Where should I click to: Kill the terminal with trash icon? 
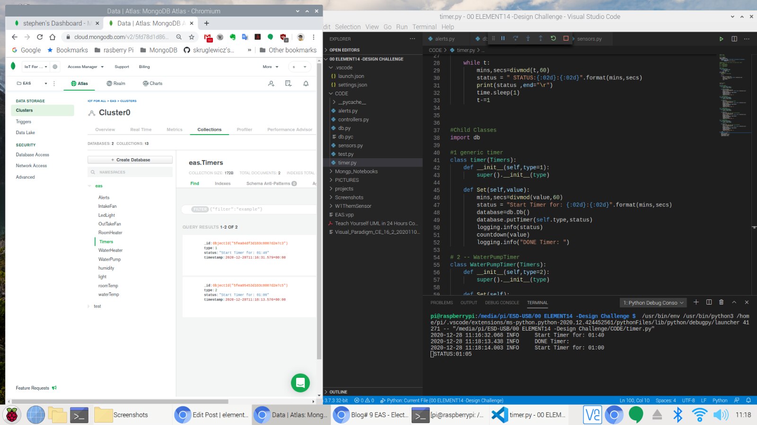click(721, 302)
